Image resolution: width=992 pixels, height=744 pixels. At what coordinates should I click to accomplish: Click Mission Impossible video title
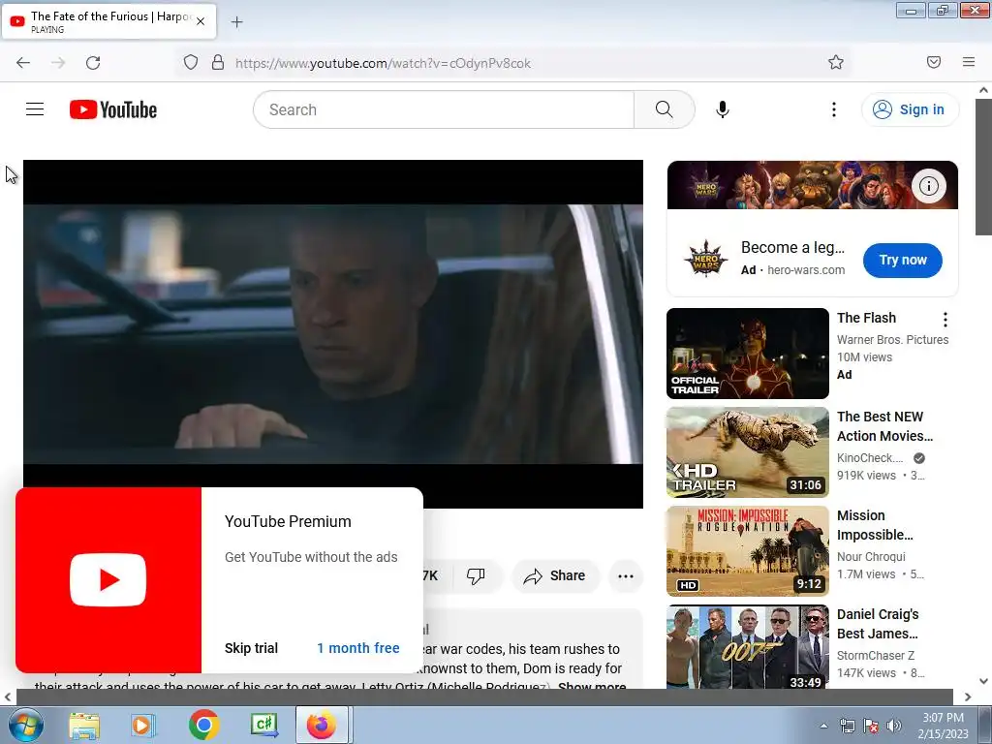(x=875, y=525)
